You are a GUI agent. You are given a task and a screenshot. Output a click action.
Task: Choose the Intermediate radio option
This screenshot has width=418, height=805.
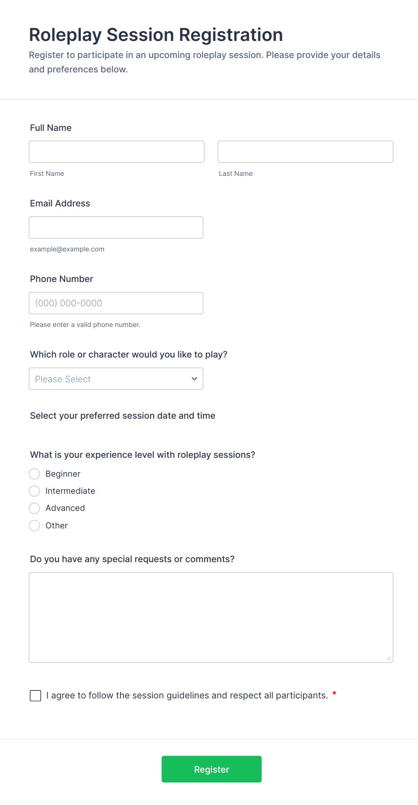click(x=35, y=491)
